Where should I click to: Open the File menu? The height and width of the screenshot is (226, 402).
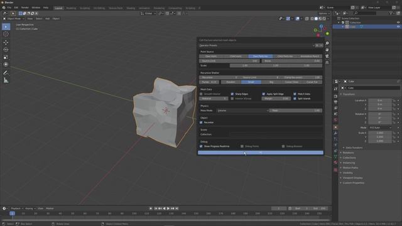tap(9, 8)
